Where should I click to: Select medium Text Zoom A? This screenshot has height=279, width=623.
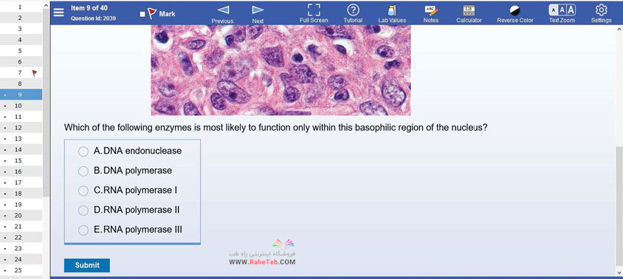[562, 10]
